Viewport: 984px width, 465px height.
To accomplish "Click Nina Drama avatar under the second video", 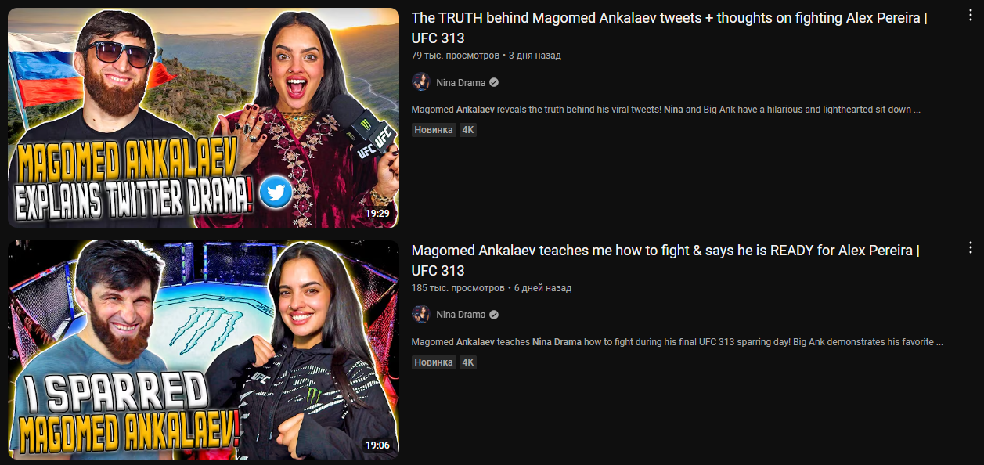I will (x=421, y=315).
